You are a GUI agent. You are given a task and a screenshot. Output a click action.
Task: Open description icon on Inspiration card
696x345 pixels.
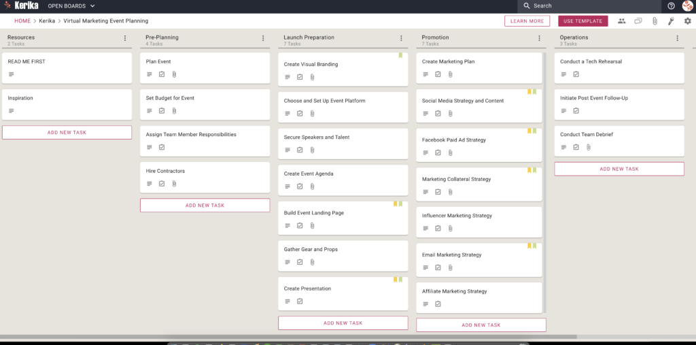(x=11, y=111)
